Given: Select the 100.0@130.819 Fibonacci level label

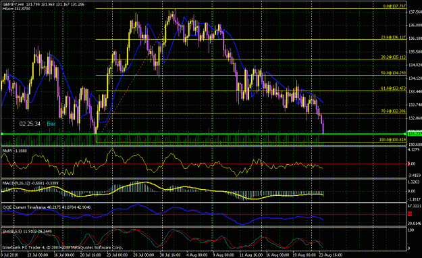Looking at the screenshot, I should (392, 140).
